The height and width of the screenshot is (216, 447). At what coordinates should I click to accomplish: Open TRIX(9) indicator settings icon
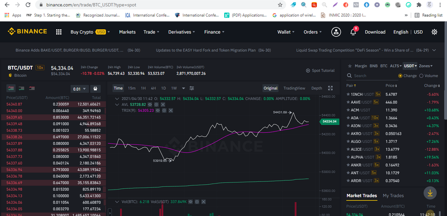click(x=164, y=110)
